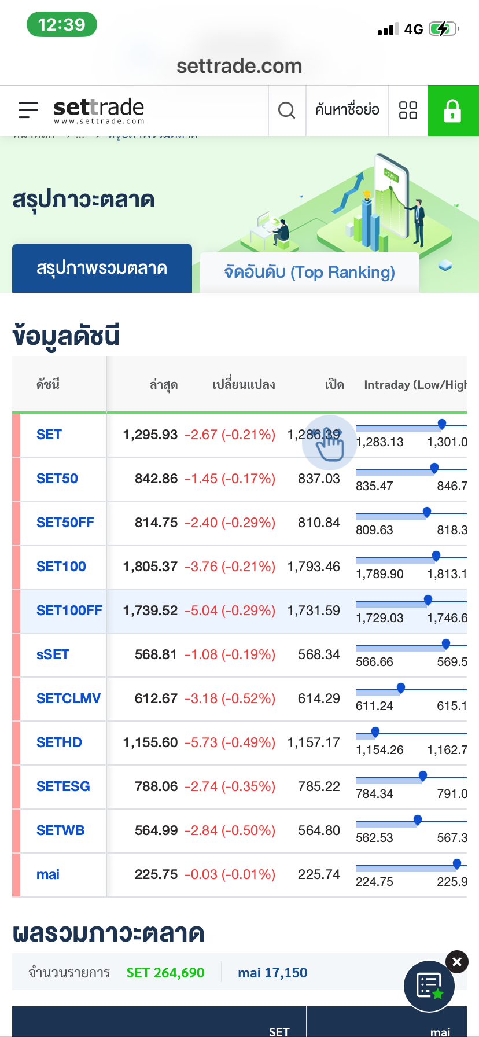Tap the magnifying glass search icon
Screen dimensions: 479x1037
coord(287,110)
